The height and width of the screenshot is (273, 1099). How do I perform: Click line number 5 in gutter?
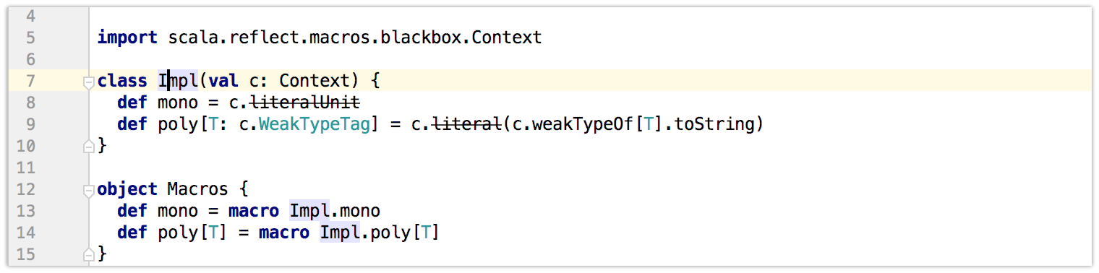coord(30,38)
